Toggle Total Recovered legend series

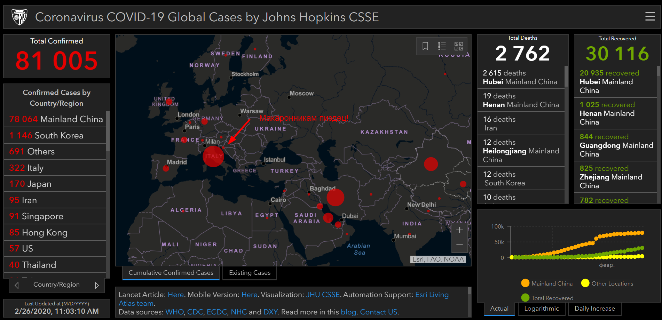click(547, 298)
